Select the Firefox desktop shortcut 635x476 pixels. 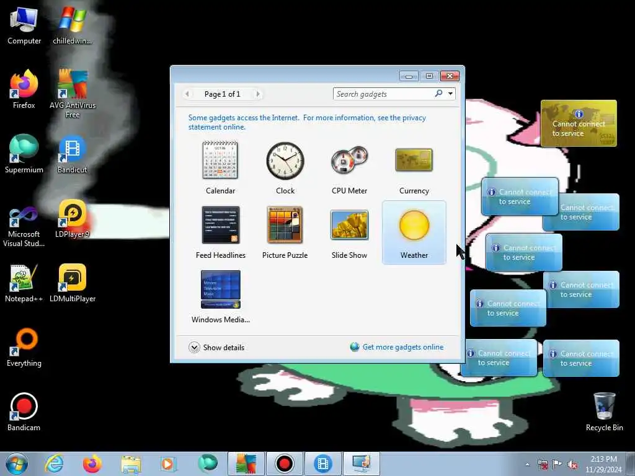click(24, 89)
